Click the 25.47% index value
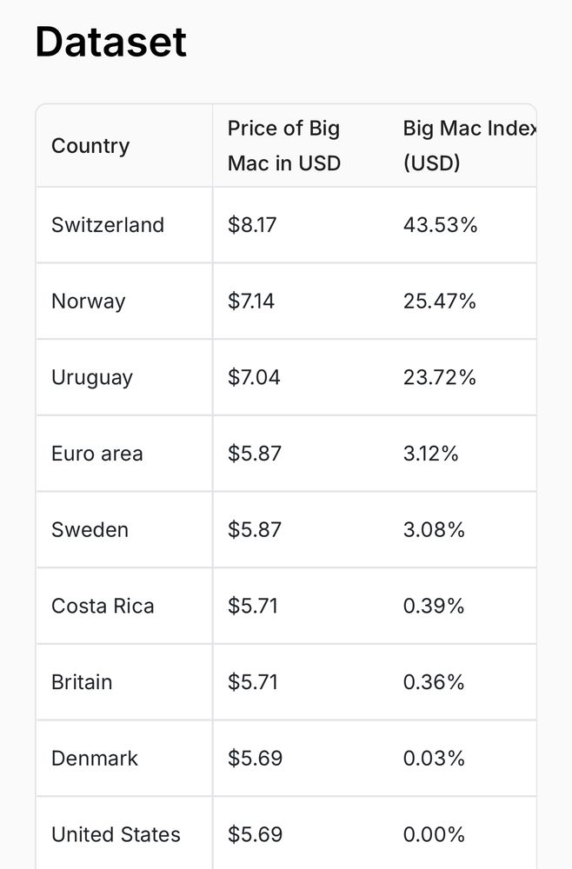Image resolution: width=572 pixels, height=869 pixels. point(440,301)
